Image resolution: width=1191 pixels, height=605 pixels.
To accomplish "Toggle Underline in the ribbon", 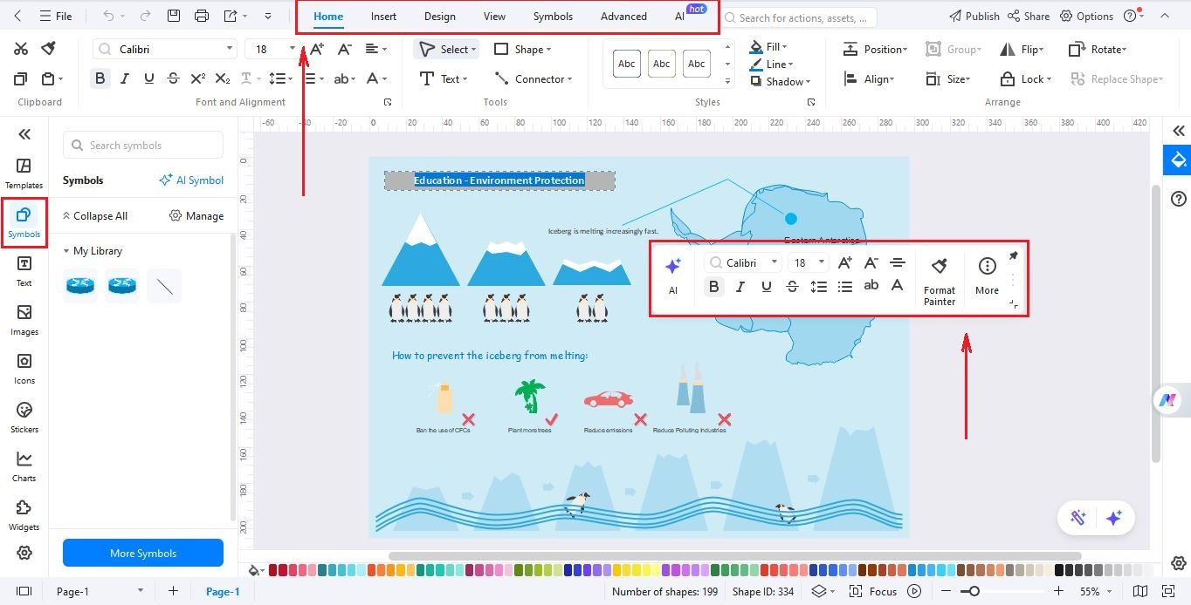I will (149, 78).
